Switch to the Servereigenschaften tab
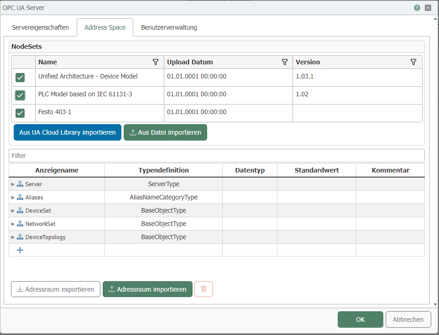The image size is (439, 335). [x=41, y=27]
